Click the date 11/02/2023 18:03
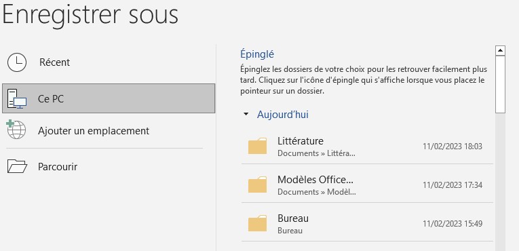Image resolution: width=519 pixels, height=251 pixels. point(453,147)
